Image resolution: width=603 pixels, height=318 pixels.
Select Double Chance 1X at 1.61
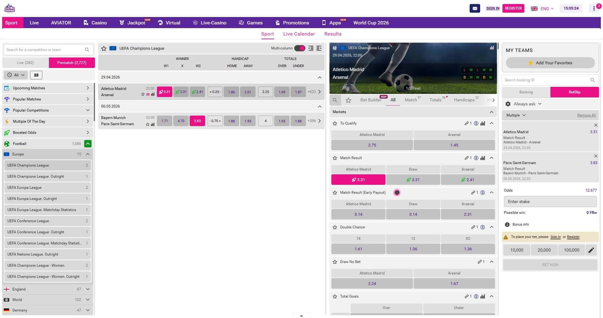358,249
